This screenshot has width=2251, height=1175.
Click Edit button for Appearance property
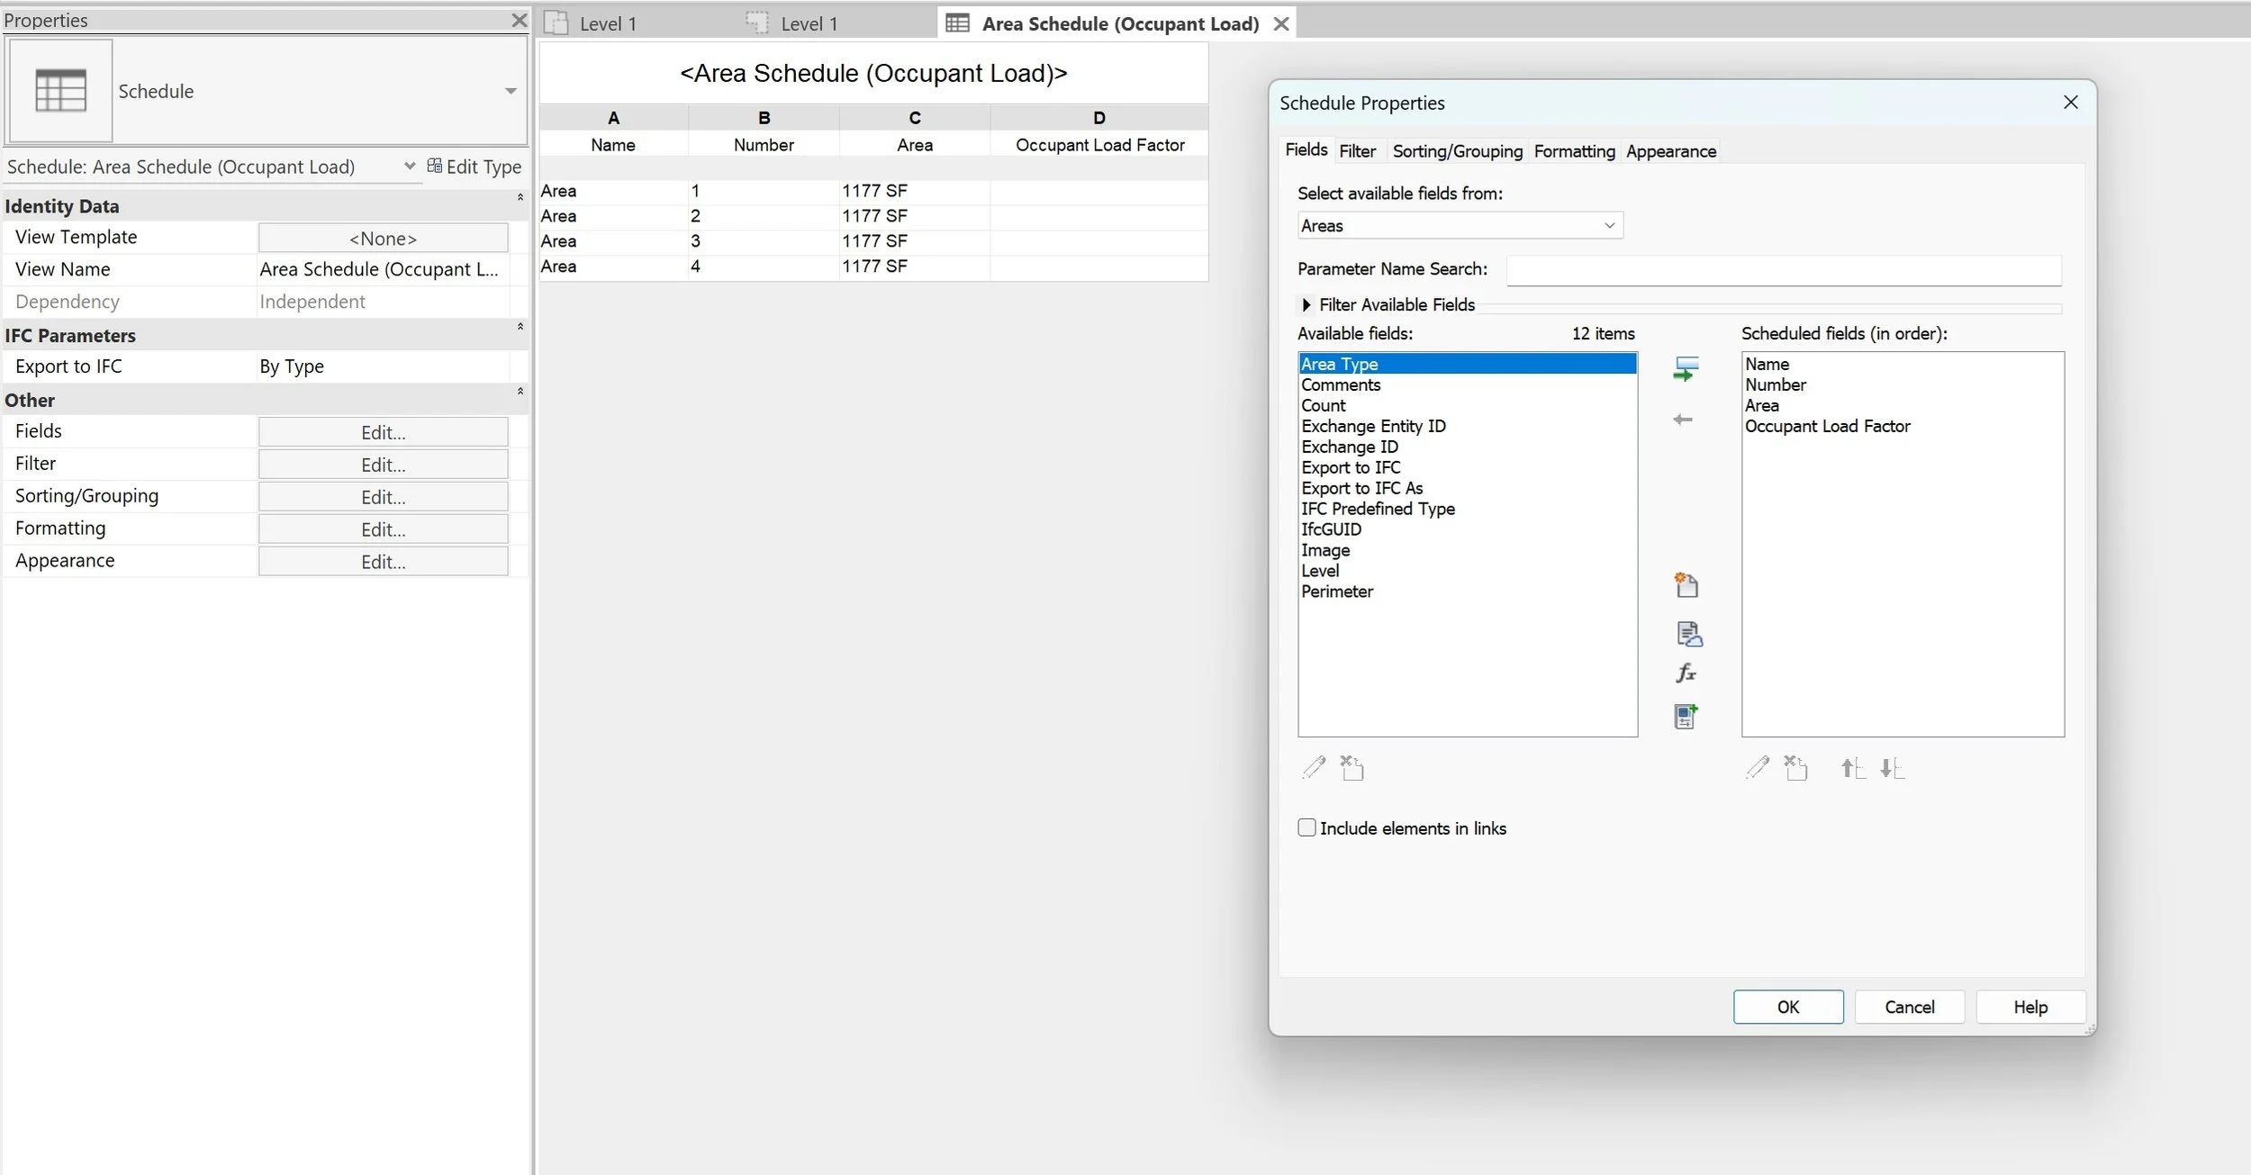coord(383,562)
